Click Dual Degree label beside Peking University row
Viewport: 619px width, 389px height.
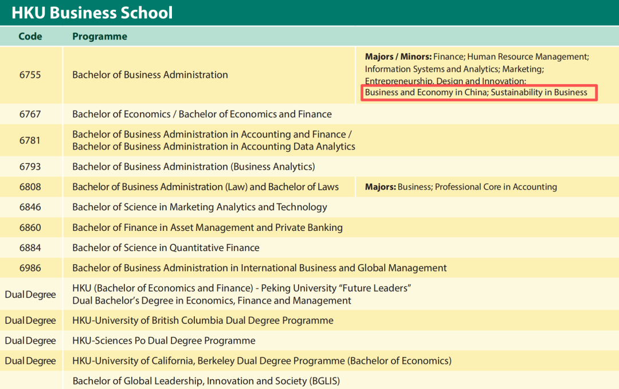(30, 294)
